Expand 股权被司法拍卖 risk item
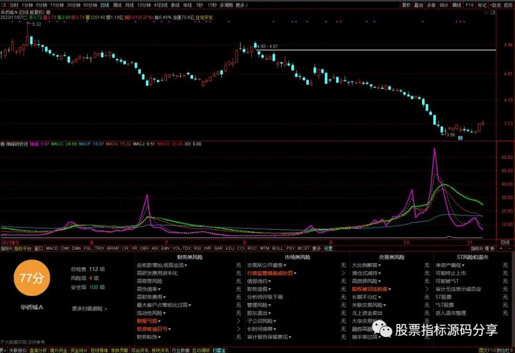The height and width of the screenshot is (353, 515). tap(371, 289)
